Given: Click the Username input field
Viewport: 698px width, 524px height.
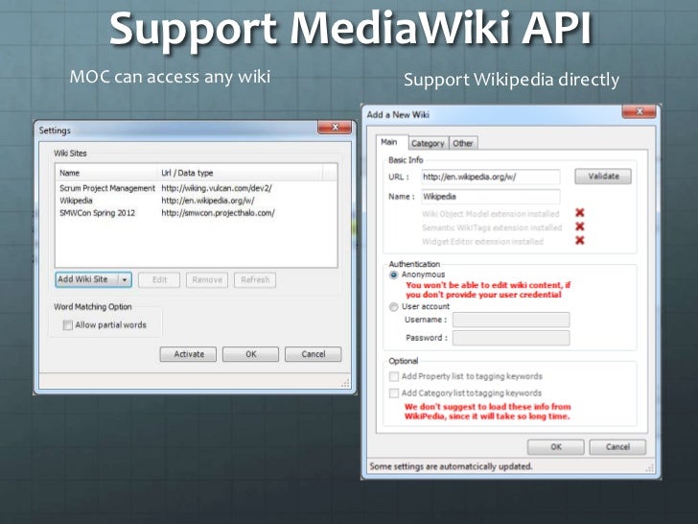Looking at the screenshot, I should (x=511, y=320).
